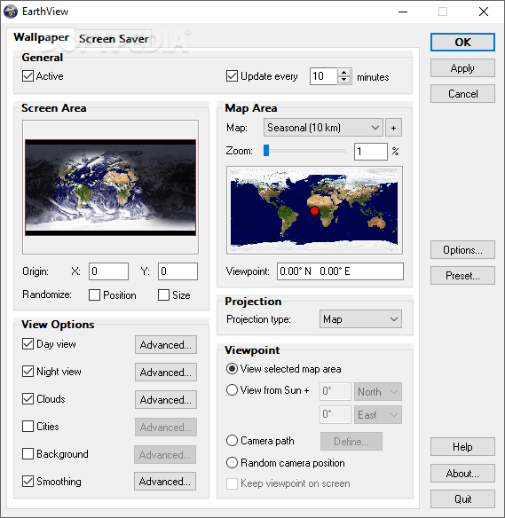Click the Zoom slider handle

(266, 150)
